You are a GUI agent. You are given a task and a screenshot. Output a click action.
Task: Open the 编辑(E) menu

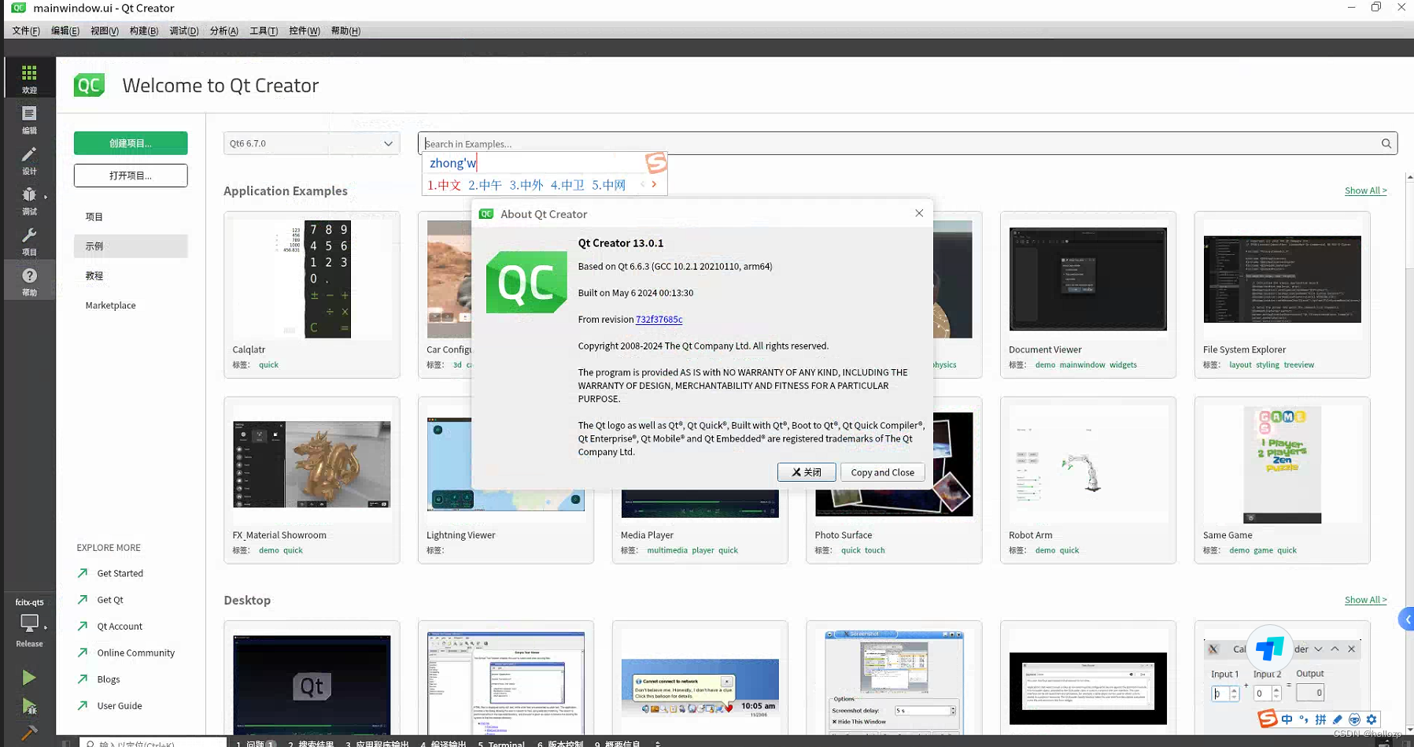coord(65,31)
